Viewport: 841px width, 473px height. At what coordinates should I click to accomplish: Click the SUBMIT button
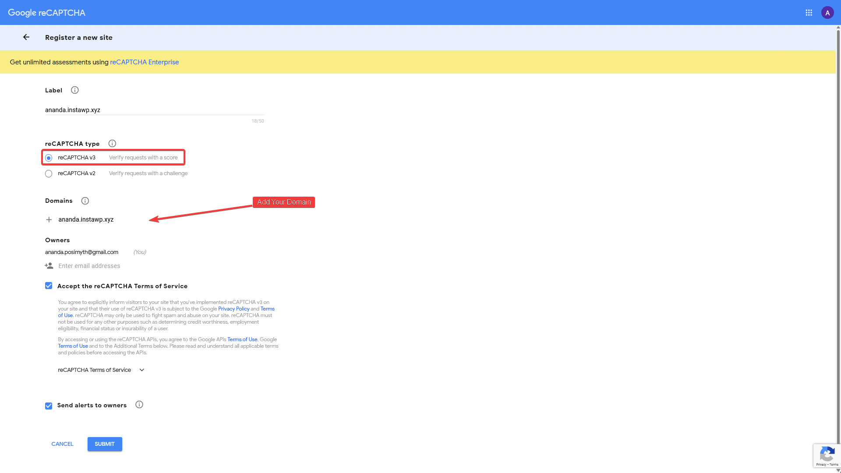(x=104, y=444)
